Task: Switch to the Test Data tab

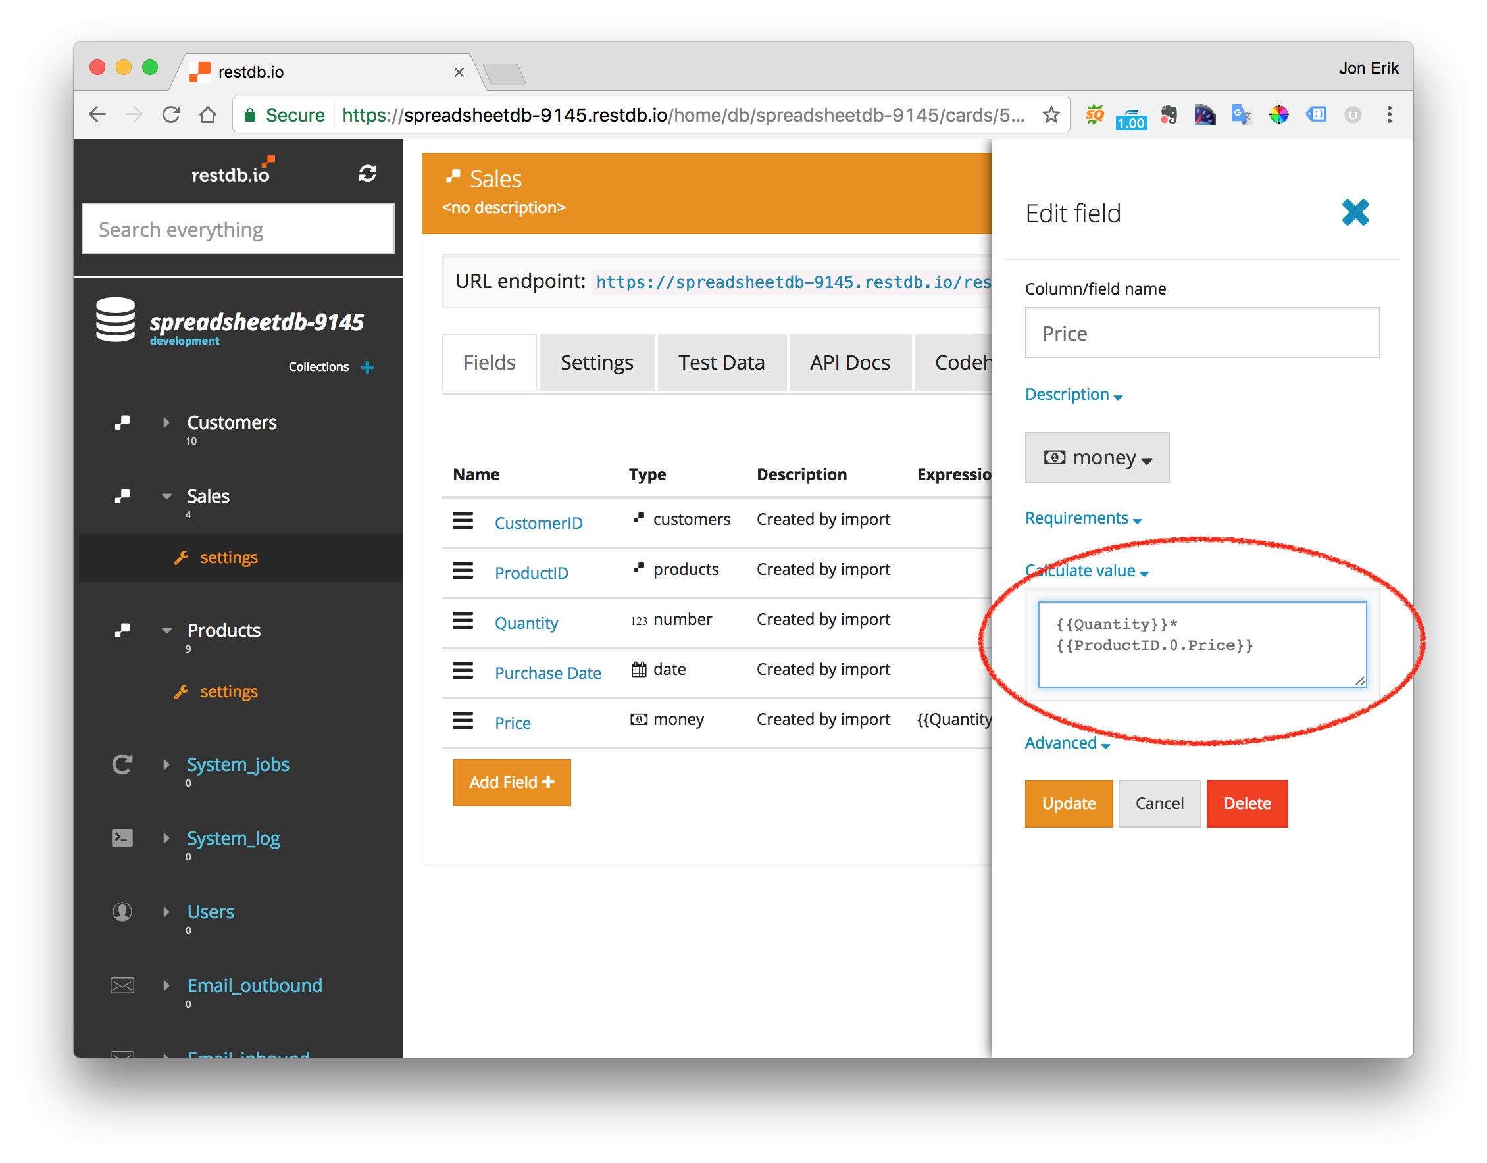Action: pos(720,360)
